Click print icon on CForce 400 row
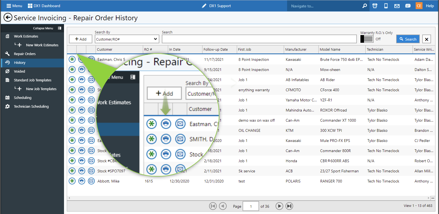This screenshot has width=439, height=214. (82, 90)
